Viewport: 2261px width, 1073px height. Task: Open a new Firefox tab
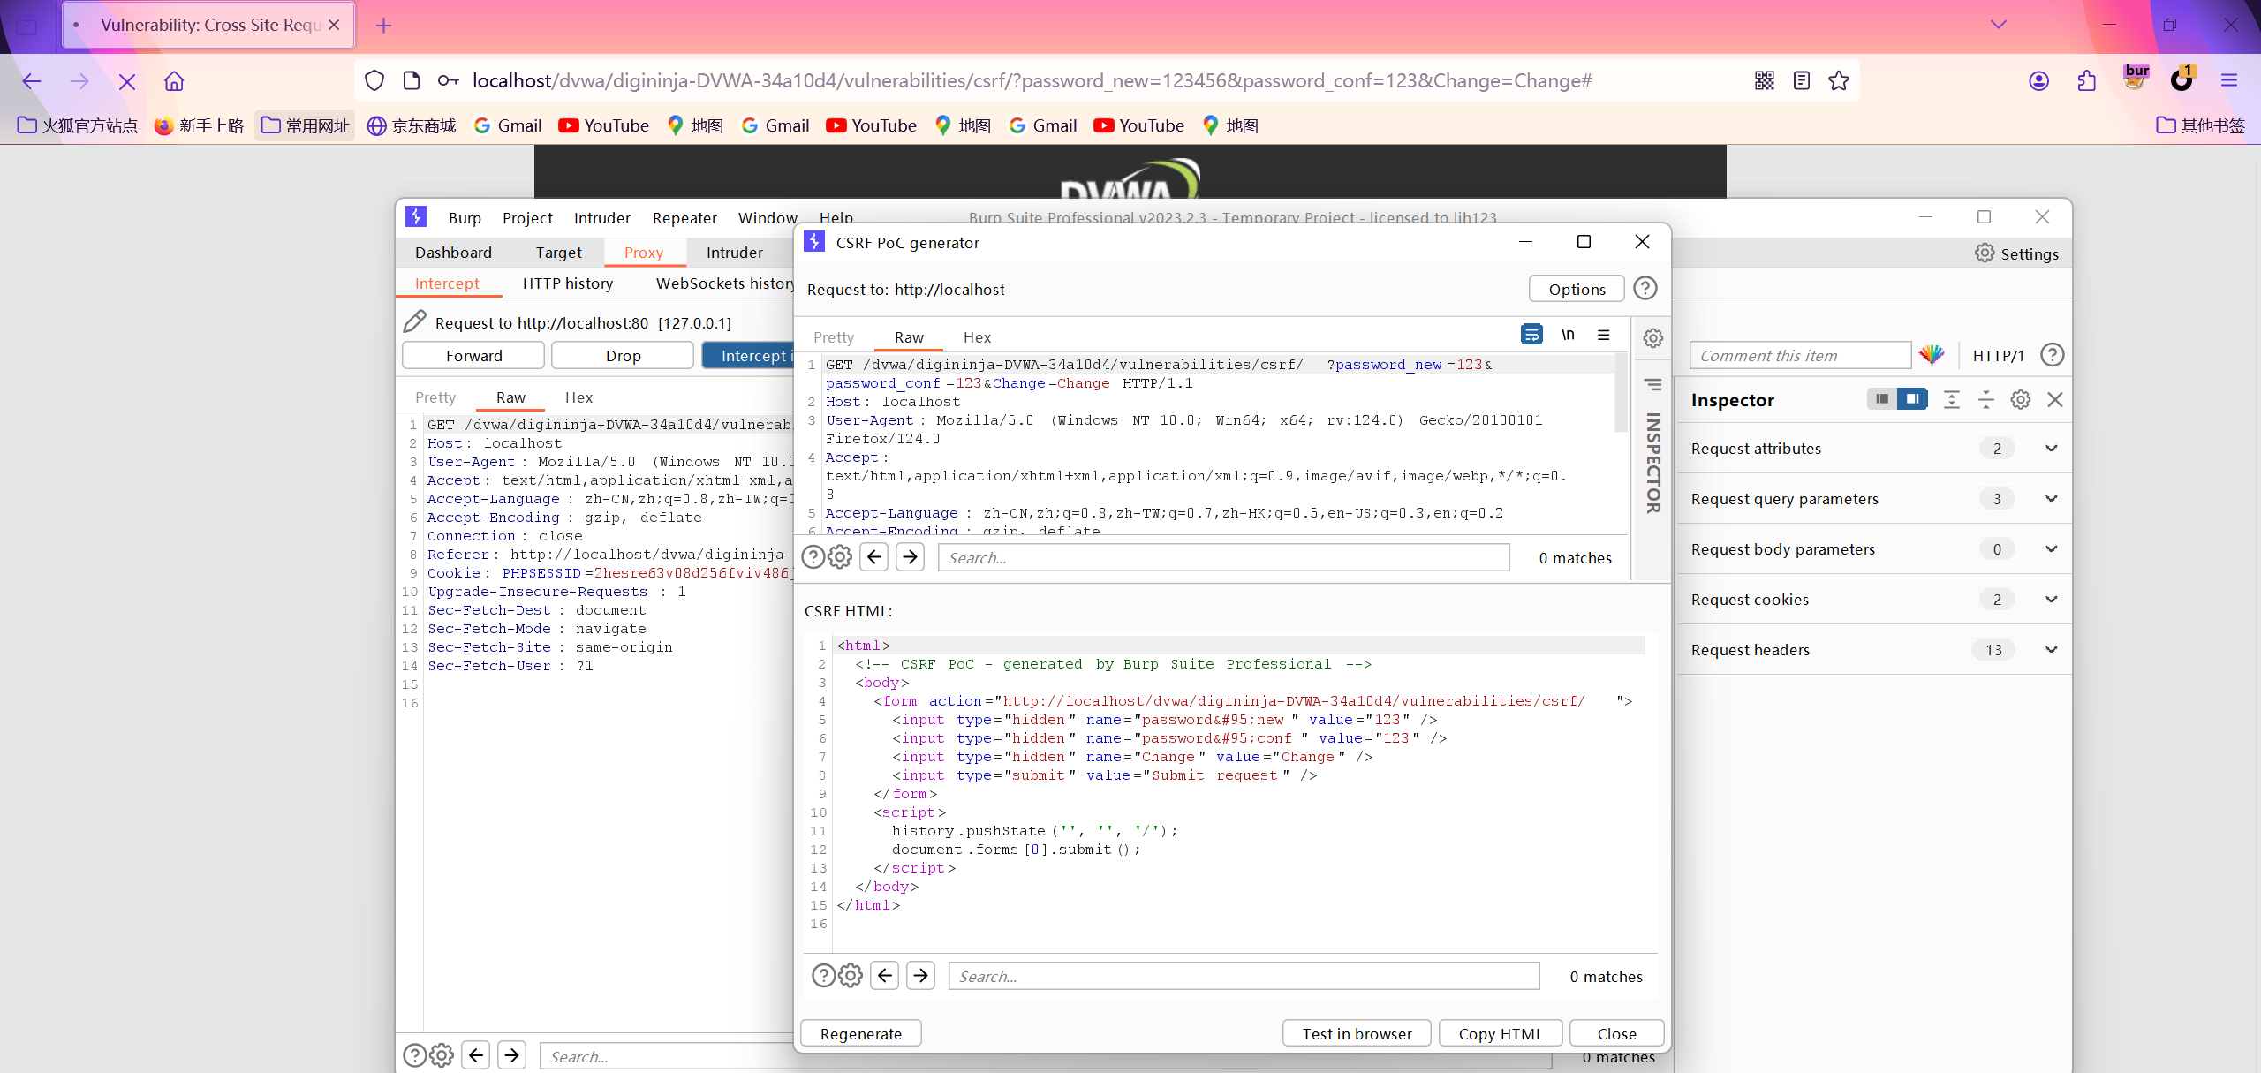383,26
